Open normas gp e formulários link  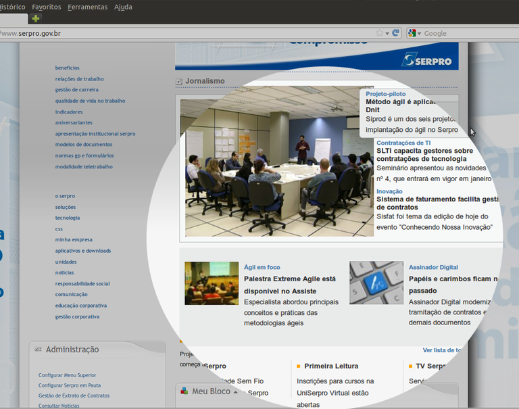click(x=84, y=155)
